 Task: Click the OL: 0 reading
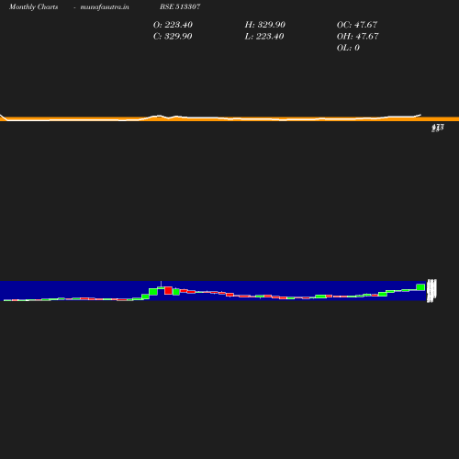(x=348, y=48)
